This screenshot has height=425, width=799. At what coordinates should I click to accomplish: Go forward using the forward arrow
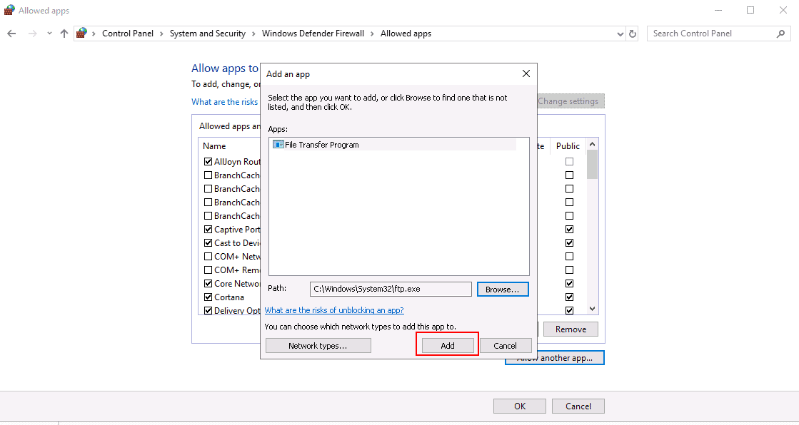pos(33,34)
